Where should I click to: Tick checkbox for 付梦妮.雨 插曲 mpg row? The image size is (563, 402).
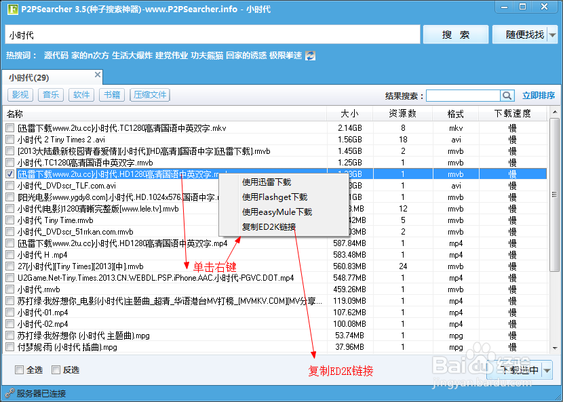pyautogui.click(x=10, y=347)
